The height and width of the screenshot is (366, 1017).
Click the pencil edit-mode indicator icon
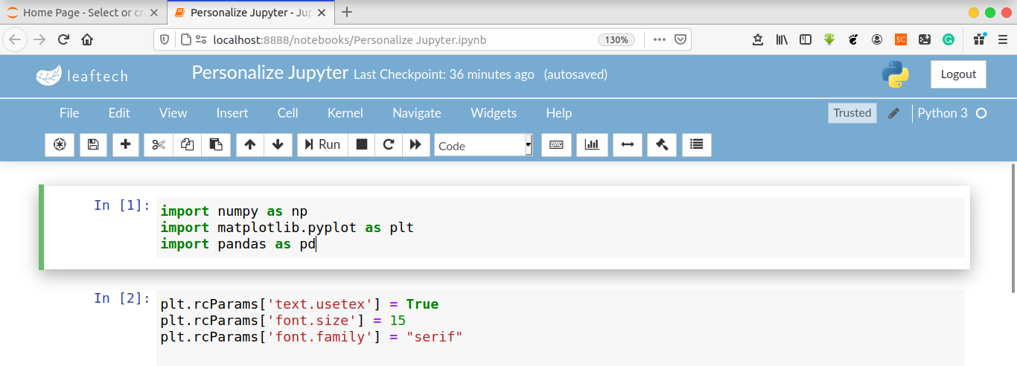[x=894, y=114]
